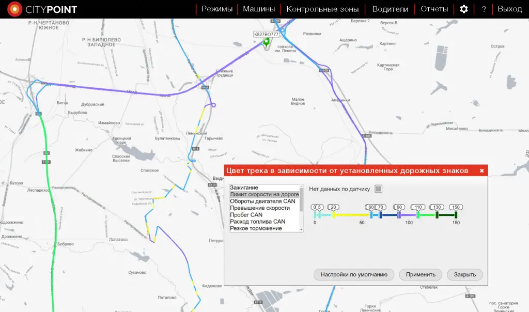Click the yellow segment of the speed color scale
Viewport: 529px width, 312px height.
351,215
